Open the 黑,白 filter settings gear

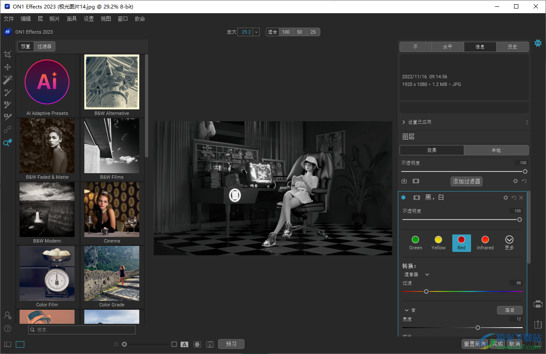pyautogui.click(x=506, y=198)
